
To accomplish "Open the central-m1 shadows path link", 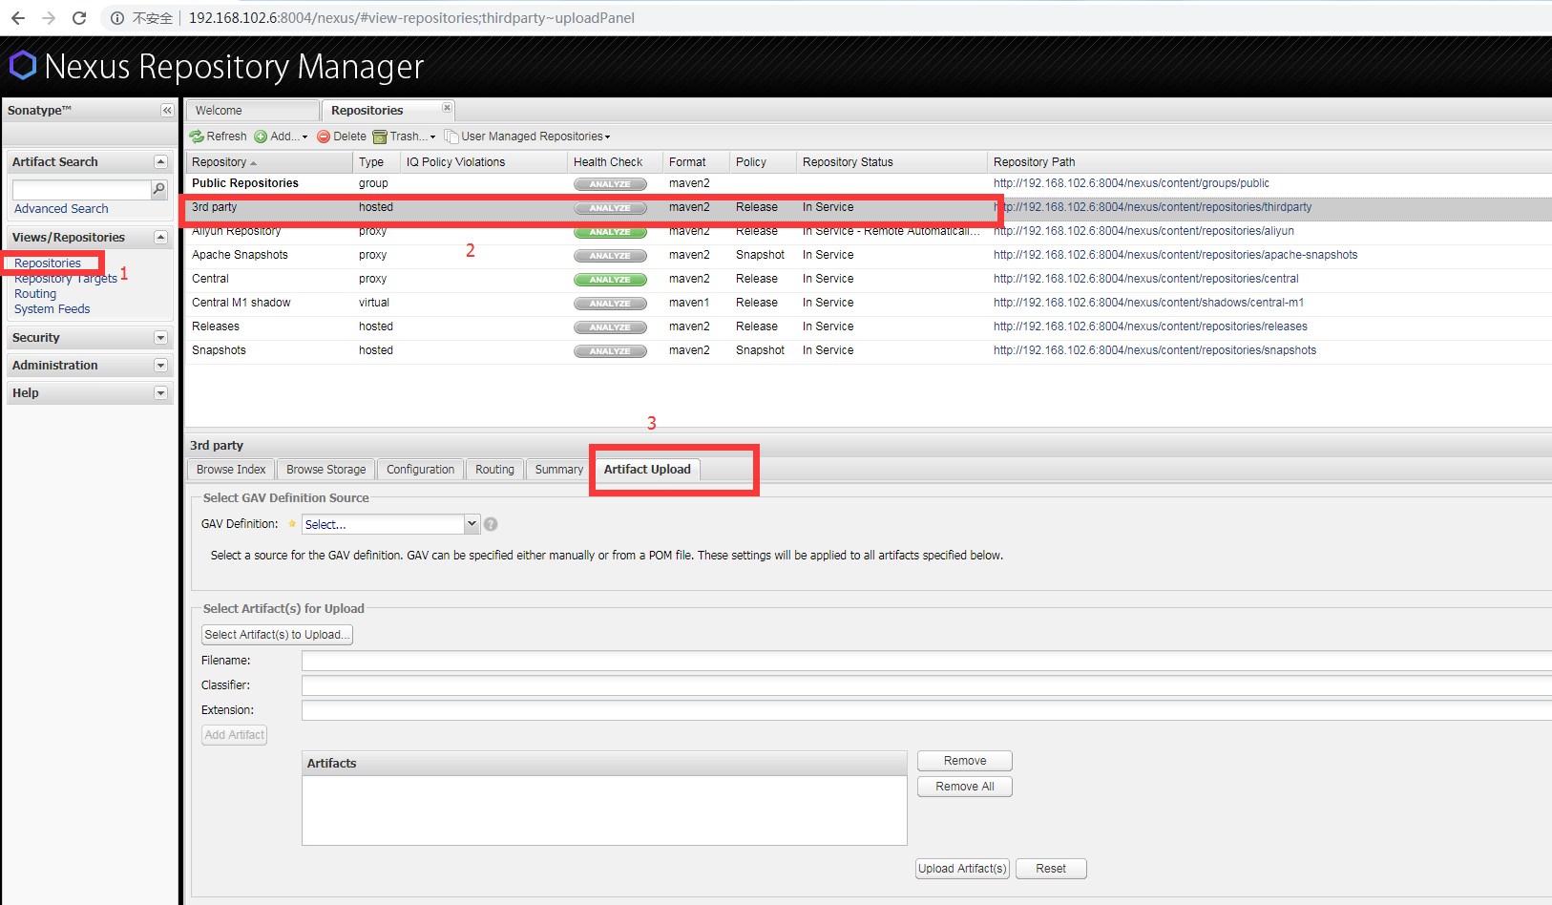I will coord(1148,303).
